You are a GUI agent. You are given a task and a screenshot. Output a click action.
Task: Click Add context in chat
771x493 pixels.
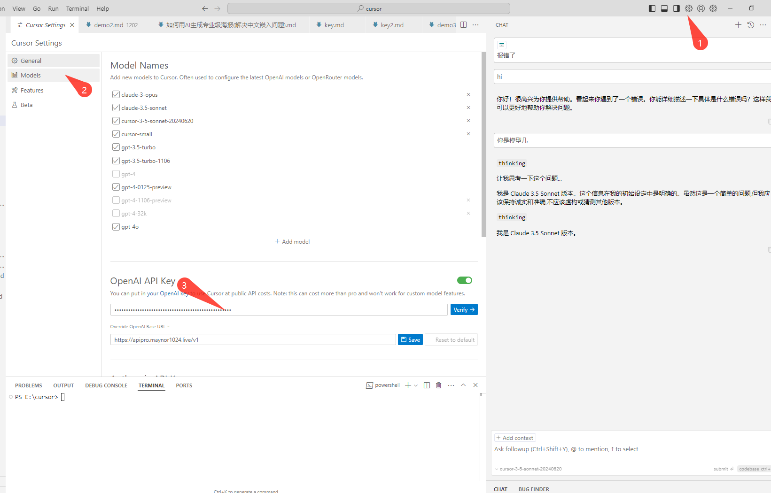(515, 438)
